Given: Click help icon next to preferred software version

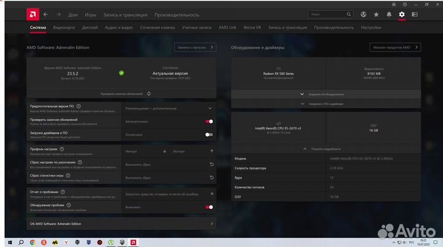Looking at the screenshot, I should tap(79, 106).
